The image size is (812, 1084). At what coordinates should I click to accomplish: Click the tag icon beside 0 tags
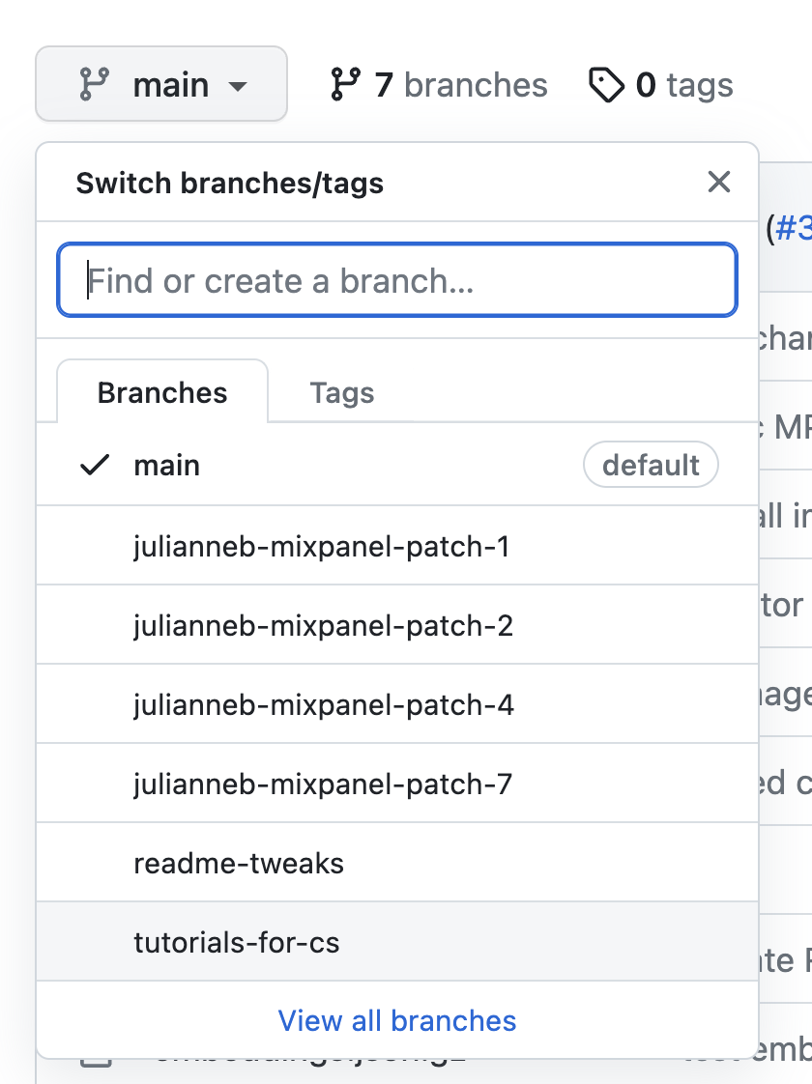point(606,85)
